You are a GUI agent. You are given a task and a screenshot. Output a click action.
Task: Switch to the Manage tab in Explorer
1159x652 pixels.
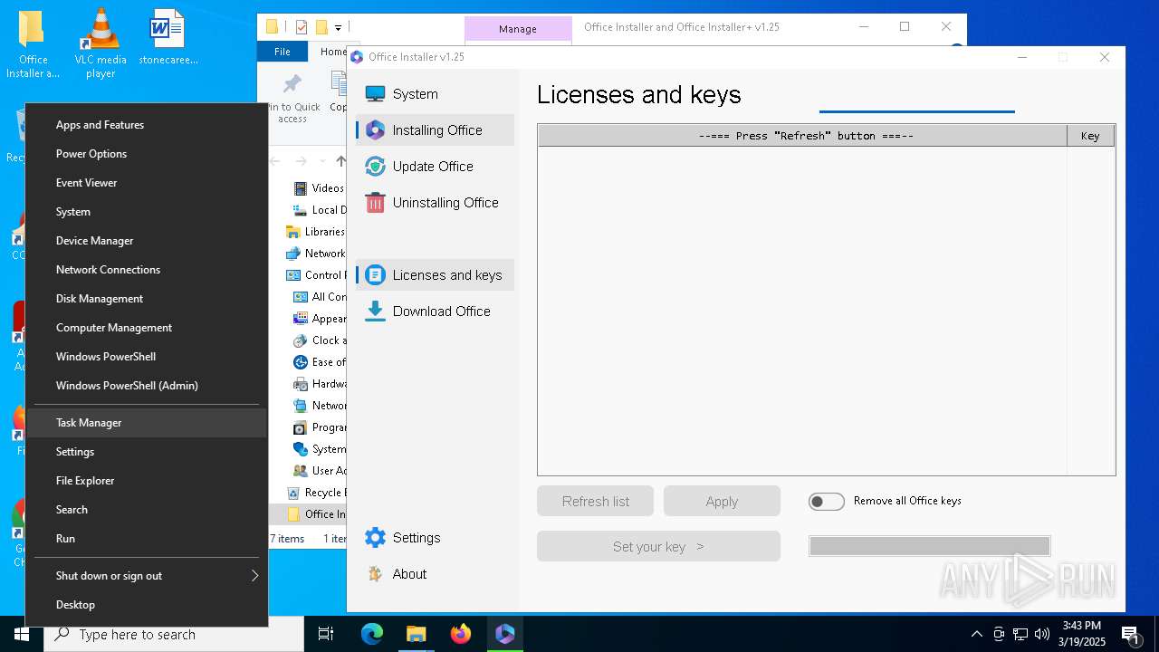pyautogui.click(x=518, y=29)
